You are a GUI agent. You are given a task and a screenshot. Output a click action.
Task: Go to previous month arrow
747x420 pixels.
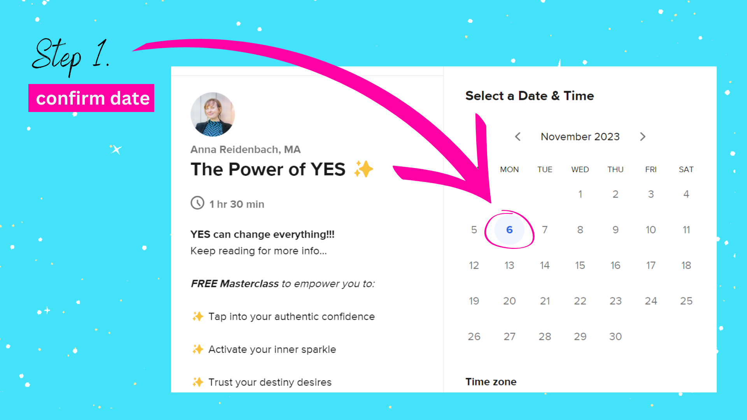(x=518, y=136)
